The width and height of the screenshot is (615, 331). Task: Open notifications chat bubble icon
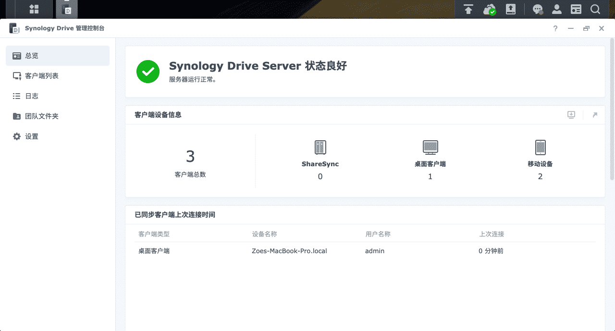click(x=538, y=9)
